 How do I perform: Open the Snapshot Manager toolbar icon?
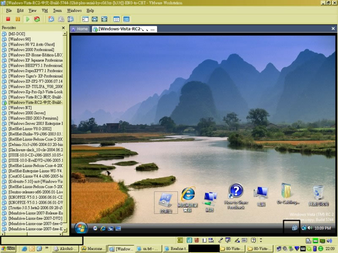pos(71,19)
